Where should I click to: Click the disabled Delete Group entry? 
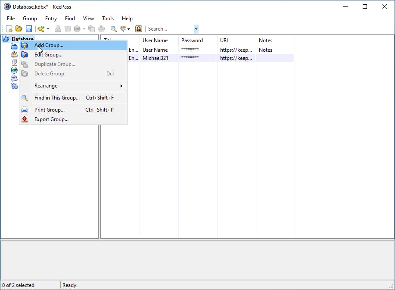tap(73, 74)
